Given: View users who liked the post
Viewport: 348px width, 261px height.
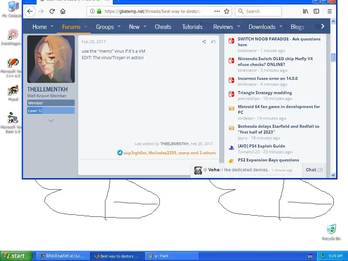Looking at the screenshot, I should [170, 153].
